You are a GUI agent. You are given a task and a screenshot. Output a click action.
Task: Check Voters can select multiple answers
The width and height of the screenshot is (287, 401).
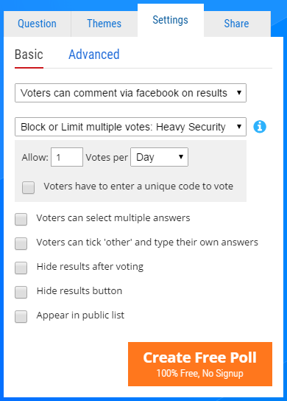tap(21, 220)
